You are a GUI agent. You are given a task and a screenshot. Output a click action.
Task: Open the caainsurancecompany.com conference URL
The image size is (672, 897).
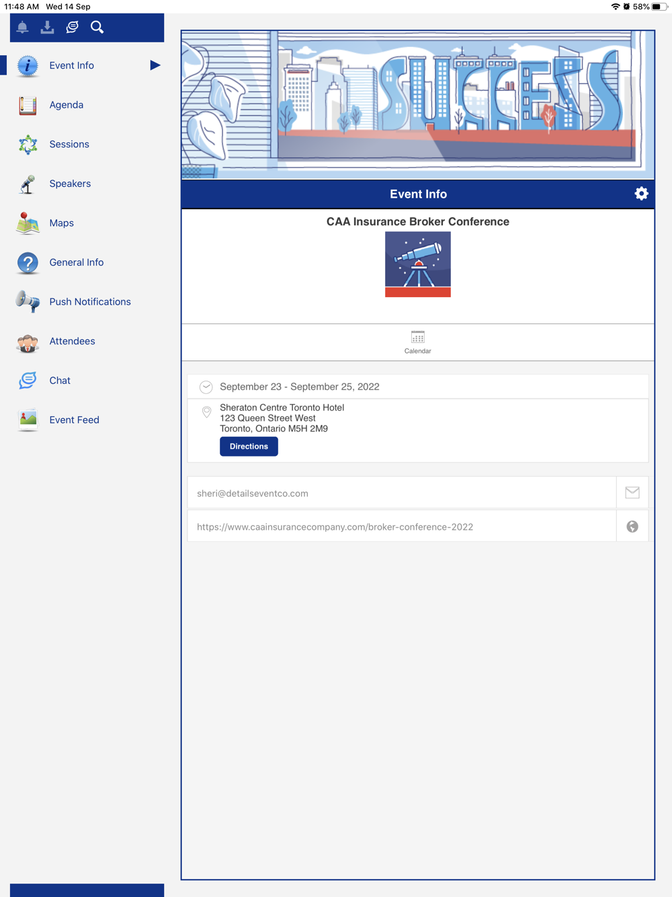click(x=335, y=527)
